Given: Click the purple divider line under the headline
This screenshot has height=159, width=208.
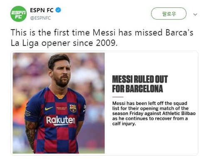Looking at the screenshot, I should pos(118,97).
